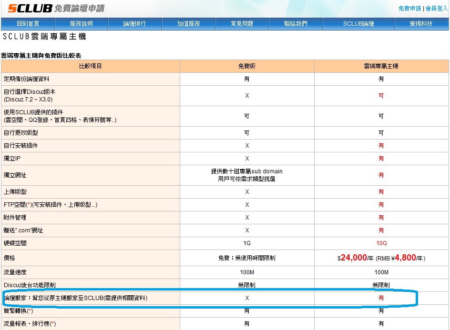The height and width of the screenshot is (330, 450).
Task: Click the red 10G disk space value
Action: (x=381, y=243)
